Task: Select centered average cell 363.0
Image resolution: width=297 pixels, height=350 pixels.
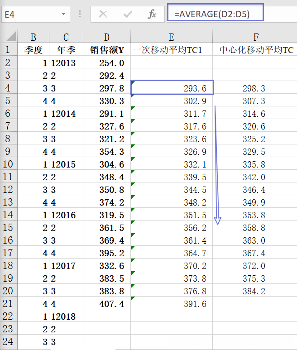Action: (255, 240)
